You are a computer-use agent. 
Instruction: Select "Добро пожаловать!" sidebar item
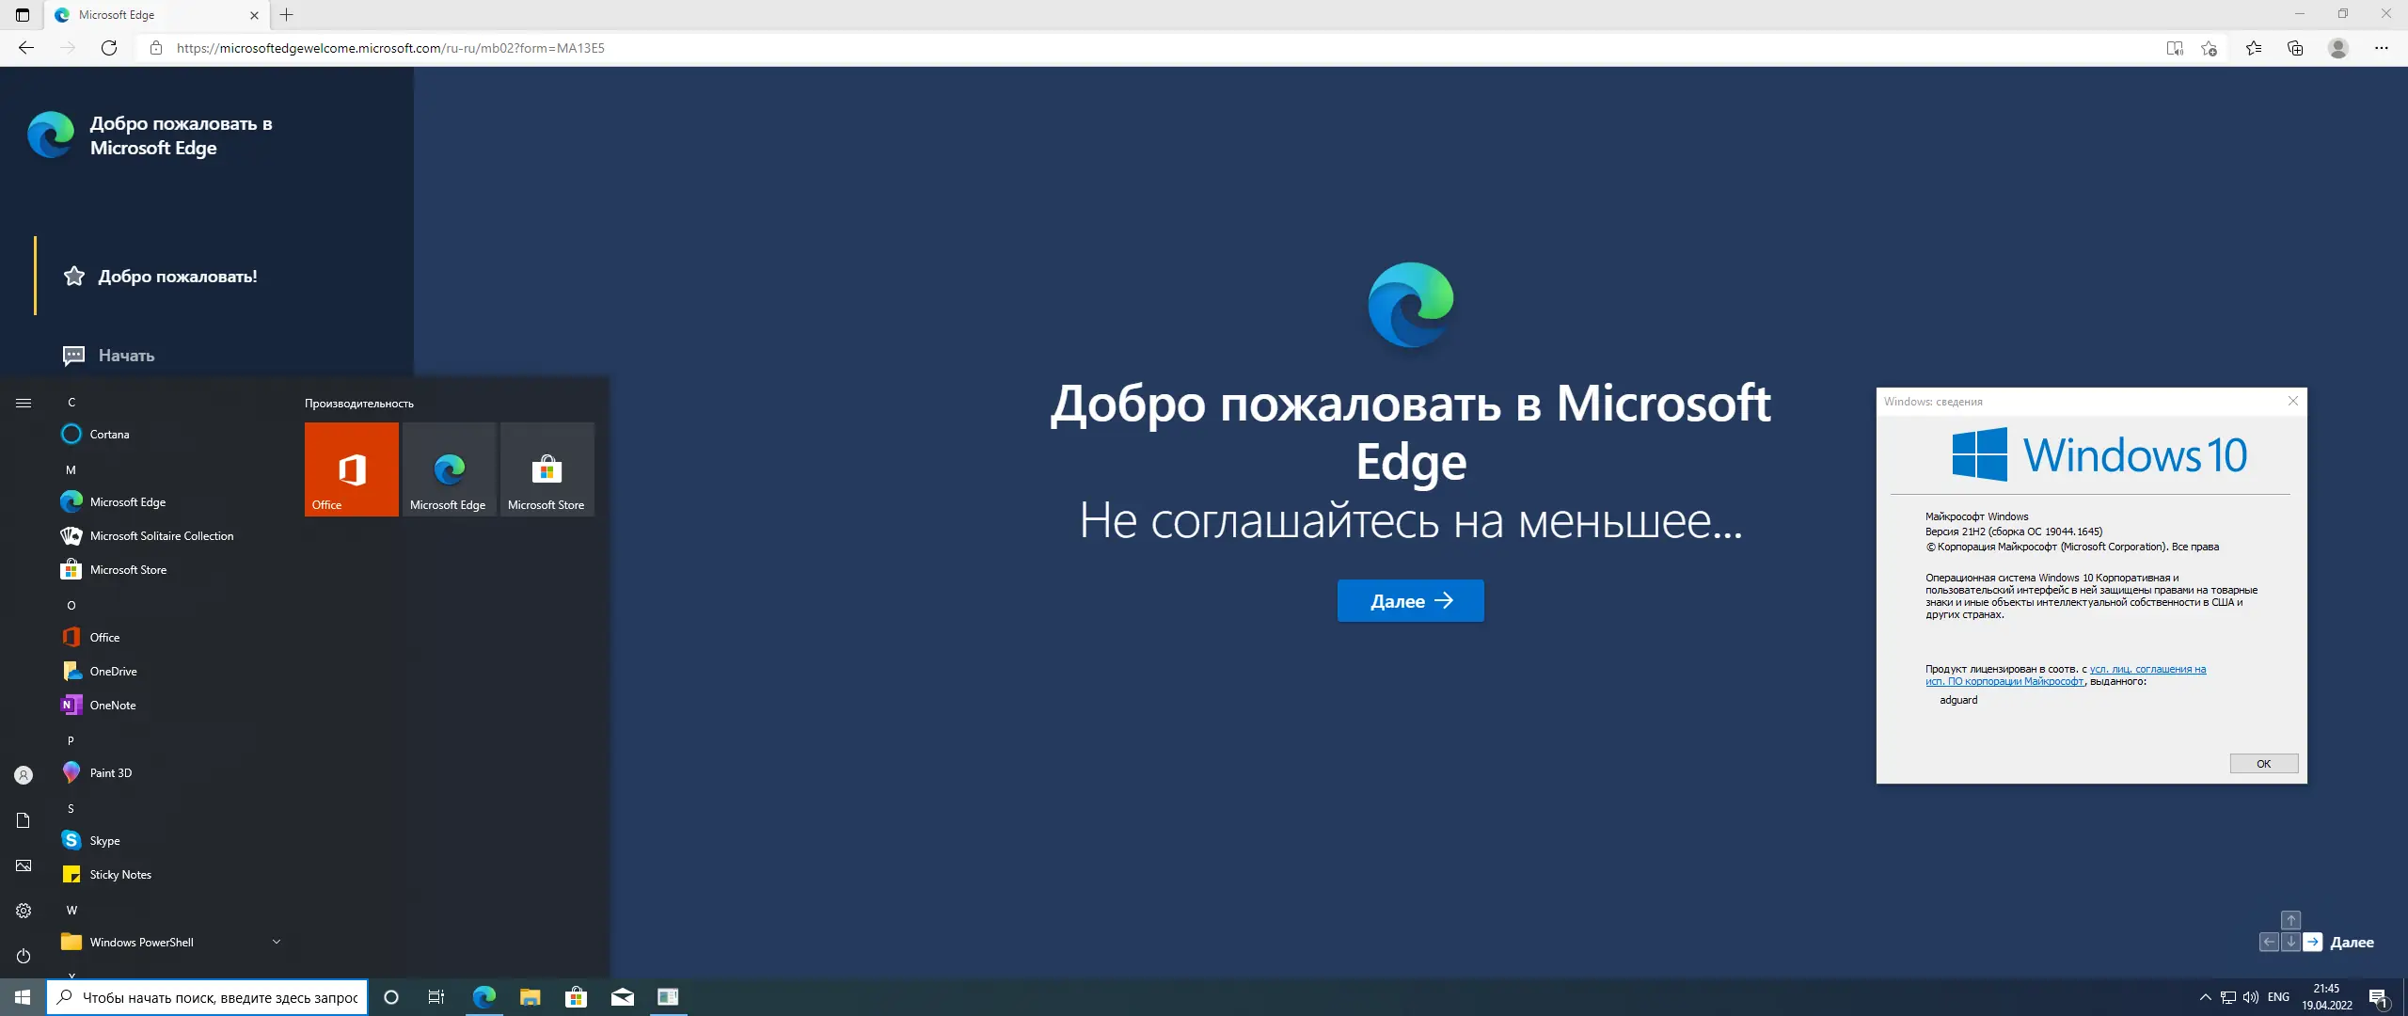(x=177, y=277)
